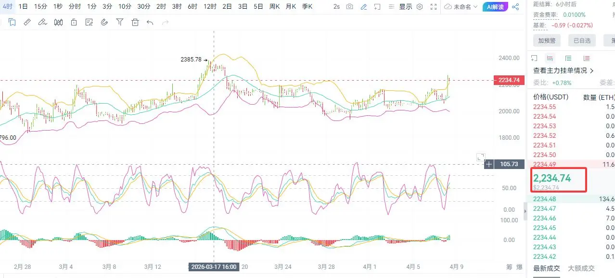The width and height of the screenshot is (615, 278).
Task: Open the candlestick chart style icon
Action: point(59,22)
